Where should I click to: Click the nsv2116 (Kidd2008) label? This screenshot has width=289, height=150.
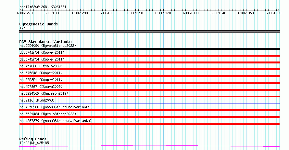point(37,100)
